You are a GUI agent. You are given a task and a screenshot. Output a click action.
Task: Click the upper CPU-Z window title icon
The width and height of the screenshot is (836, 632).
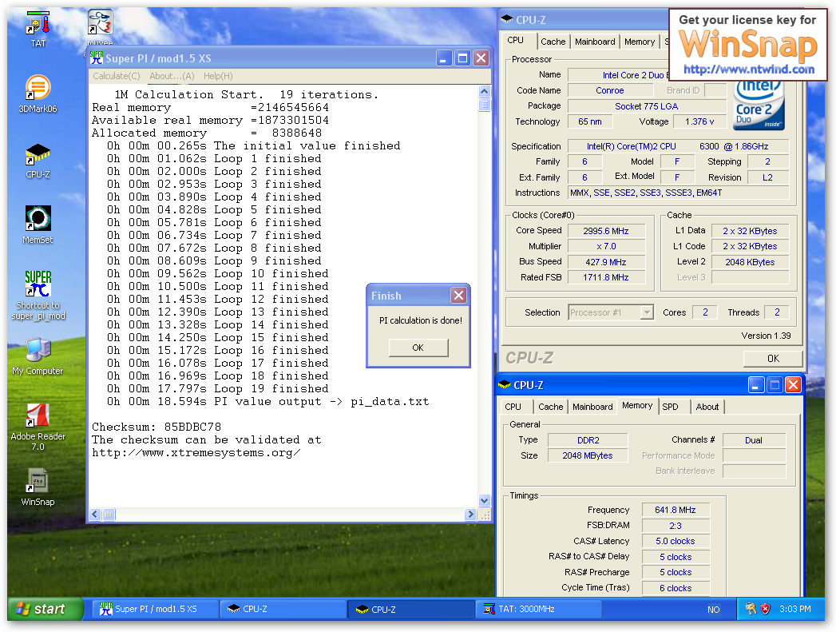[507, 20]
